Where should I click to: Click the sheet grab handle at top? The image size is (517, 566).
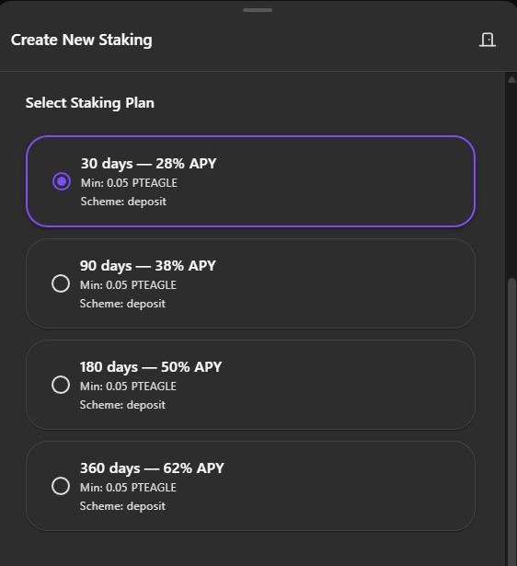258,10
